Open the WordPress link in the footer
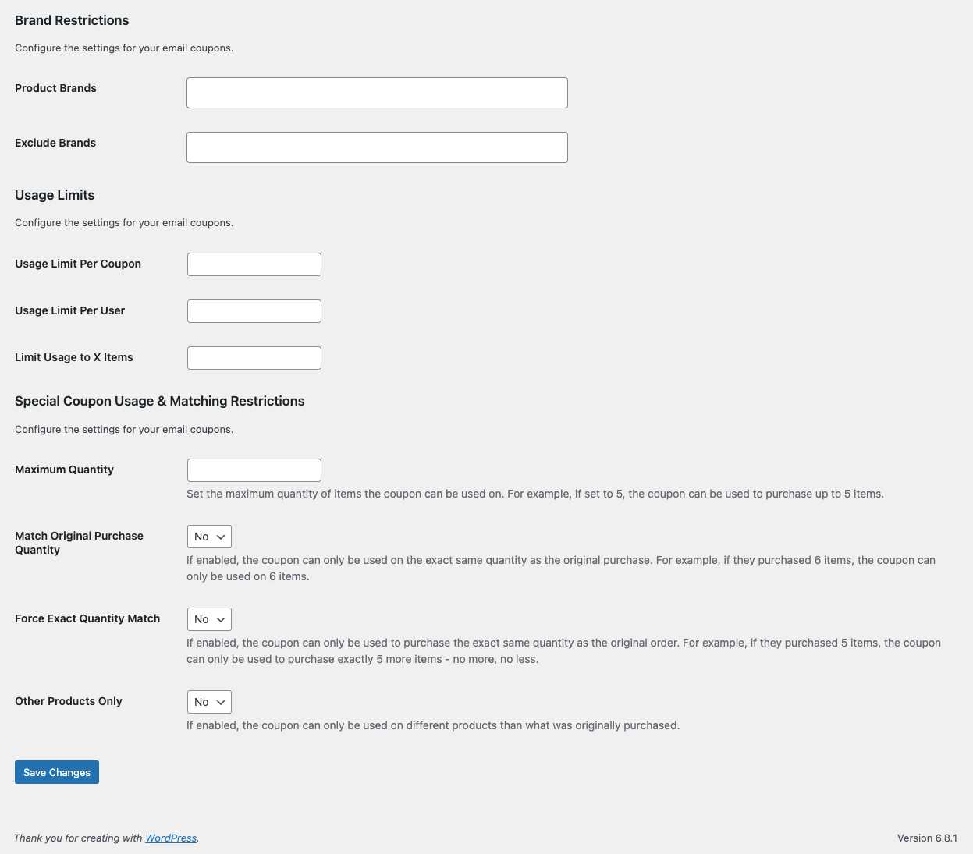This screenshot has height=854, width=973. (x=171, y=838)
